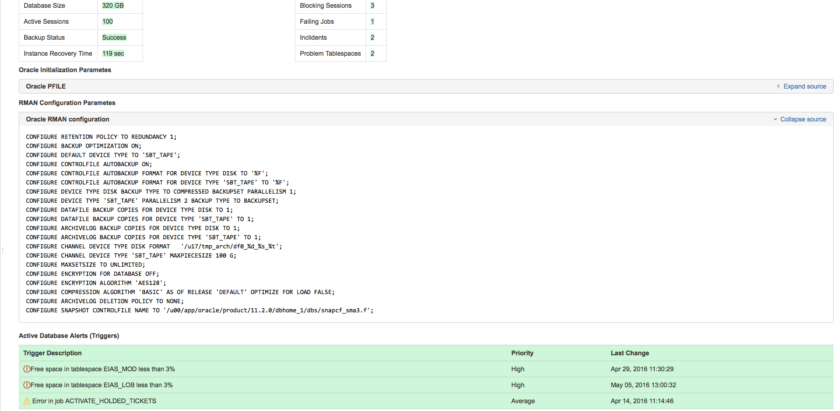Select the Active Sessions value 100
The width and height of the screenshot is (840, 411).
click(x=107, y=21)
